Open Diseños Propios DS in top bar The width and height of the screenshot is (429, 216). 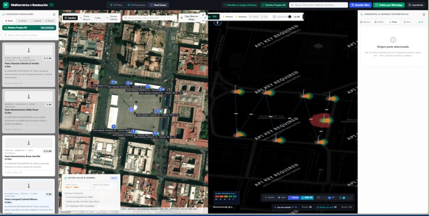click(x=274, y=5)
